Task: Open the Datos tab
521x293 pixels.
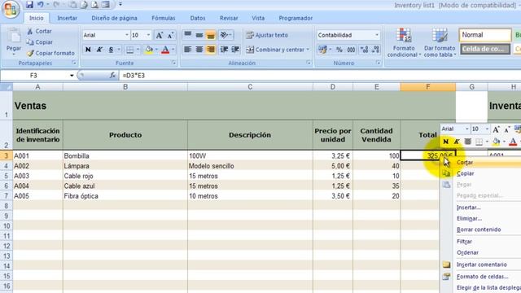Action: coord(197,18)
